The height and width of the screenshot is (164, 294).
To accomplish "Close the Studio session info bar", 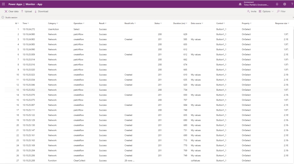I will coord(293,17).
